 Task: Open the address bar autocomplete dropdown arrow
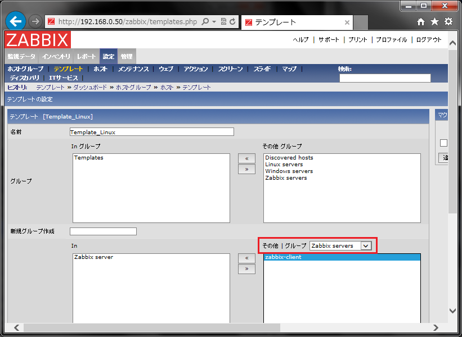214,21
